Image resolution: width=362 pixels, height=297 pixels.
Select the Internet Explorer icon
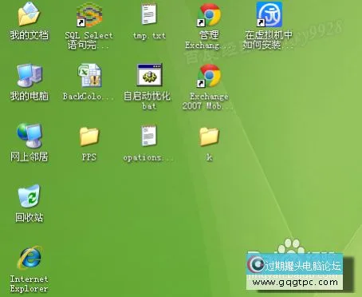click(x=30, y=258)
